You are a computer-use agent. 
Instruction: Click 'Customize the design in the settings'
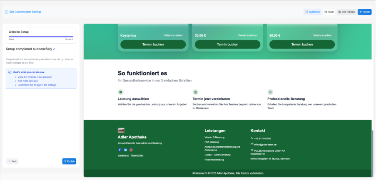pyautogui.click(x=37, y=85)
